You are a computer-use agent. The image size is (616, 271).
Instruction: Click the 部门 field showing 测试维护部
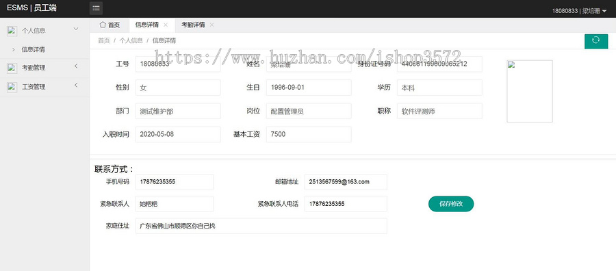tap(178, 111)
